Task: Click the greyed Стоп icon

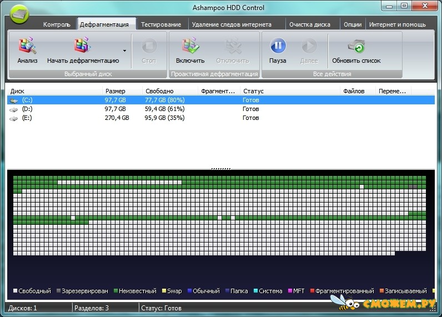Action: pyautogui.click(x=149, y=46)
